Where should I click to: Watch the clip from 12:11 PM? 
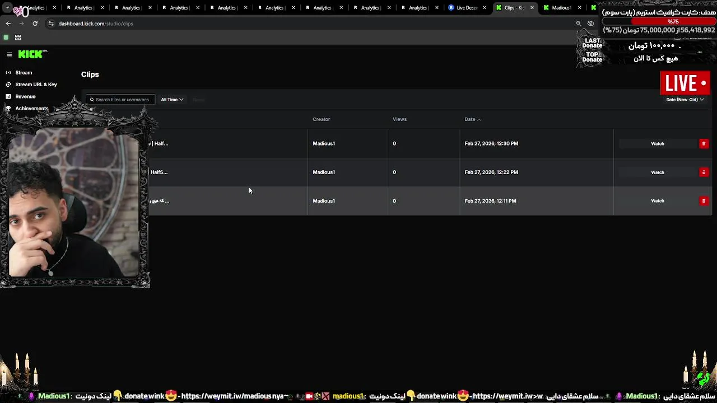pyautogui.click(x=658, y=201)
